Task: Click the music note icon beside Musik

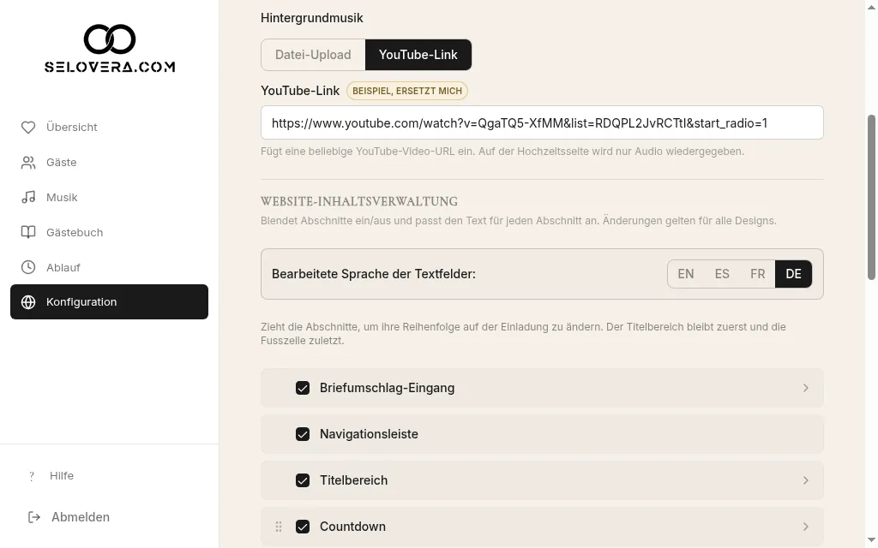Action: tap(28, 198)
